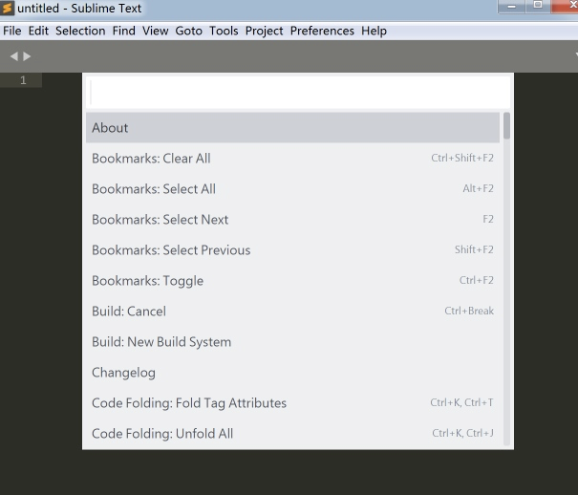Click the right tab navigation arrow
This screenshot has height=495, width=578.
27,56
